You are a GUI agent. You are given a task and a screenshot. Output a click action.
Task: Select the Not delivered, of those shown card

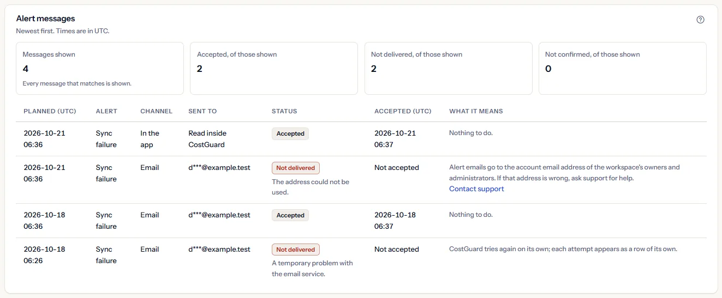448,69
